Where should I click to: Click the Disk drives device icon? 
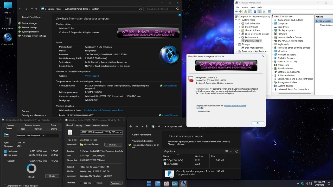pos(276,27)
